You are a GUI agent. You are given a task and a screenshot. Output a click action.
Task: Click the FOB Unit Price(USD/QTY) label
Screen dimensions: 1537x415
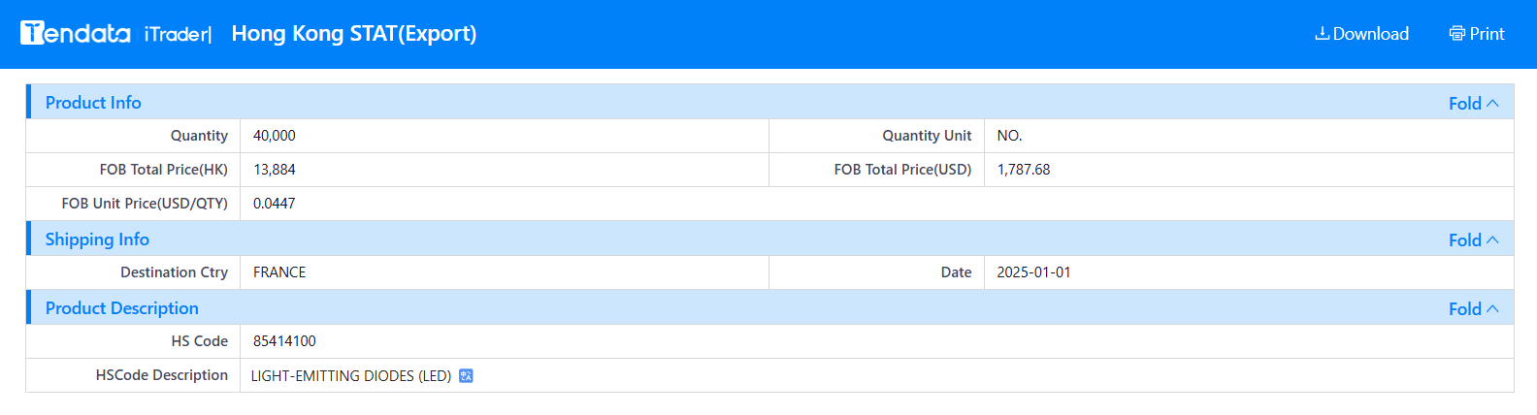pyautogui.click(x=145, y=204)
